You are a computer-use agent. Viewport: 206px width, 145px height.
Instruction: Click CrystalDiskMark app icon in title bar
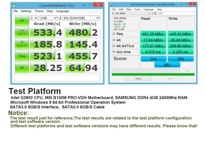point(14,5)
